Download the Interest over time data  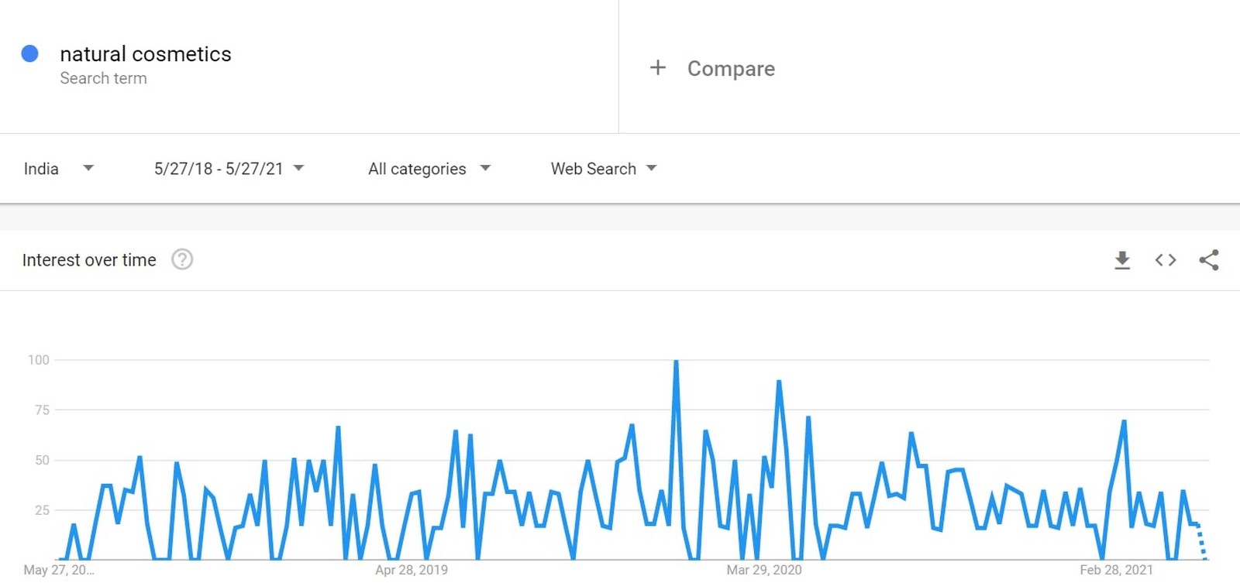pyautogui.click(x=1122, y=260)
